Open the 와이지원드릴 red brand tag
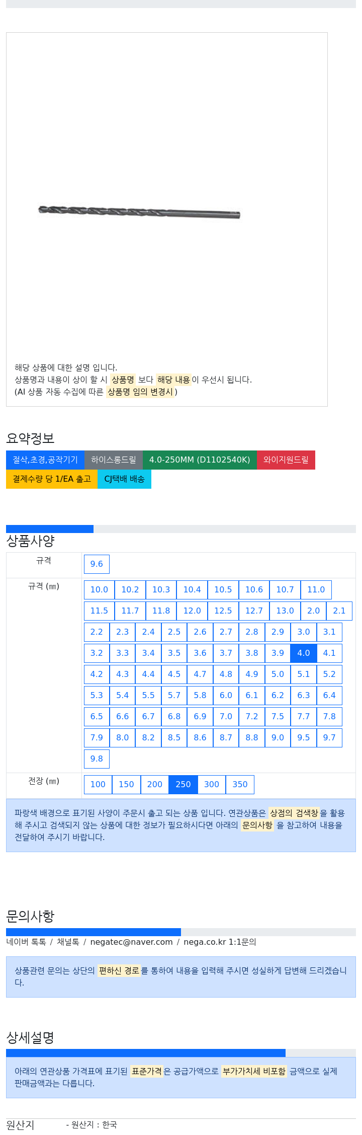 click(x=286, y=460)
